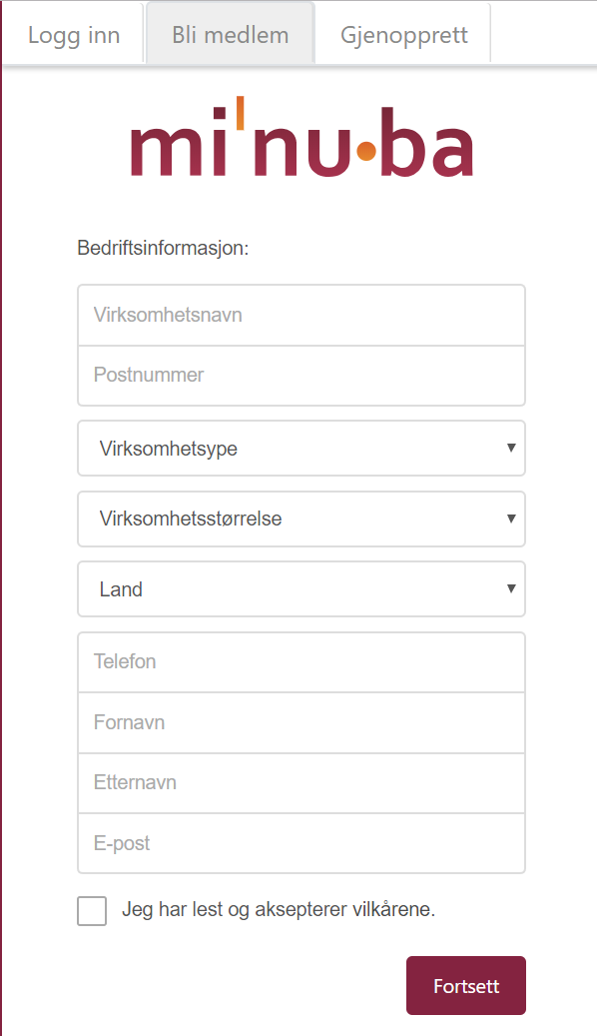Click the Etternavn field

pyautogui.click(x=301, y=783)
